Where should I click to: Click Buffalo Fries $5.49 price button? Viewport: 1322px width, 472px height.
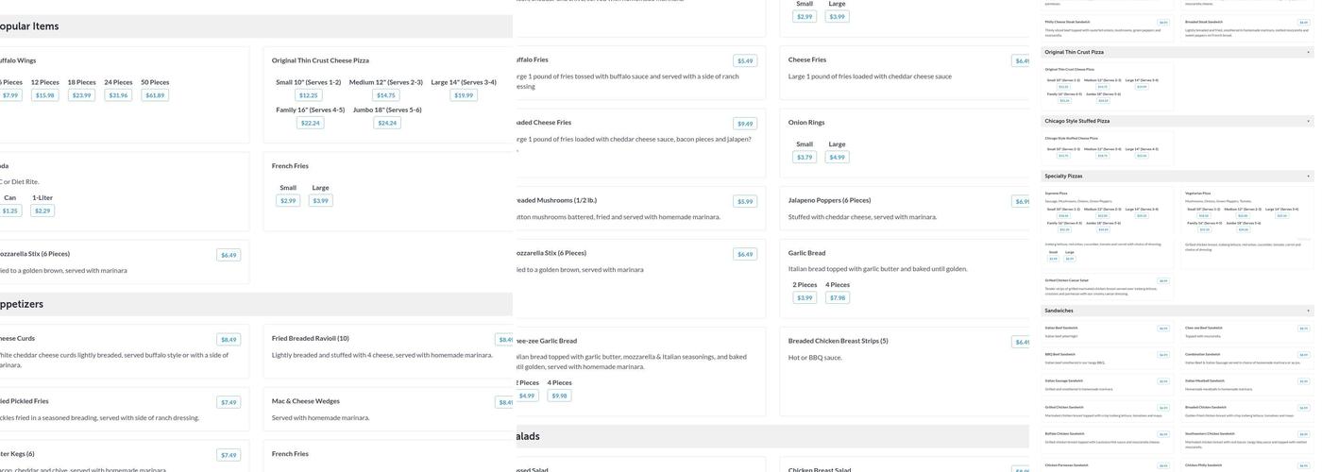(745, 60)
